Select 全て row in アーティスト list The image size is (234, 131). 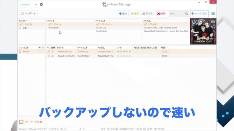click(118, 24)
